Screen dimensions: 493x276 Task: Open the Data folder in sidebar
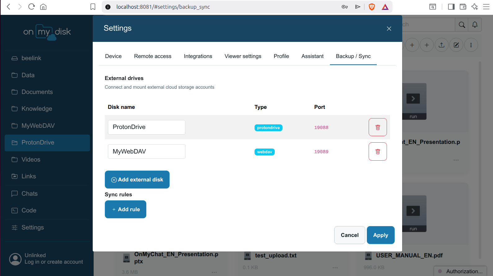(47, 75)
